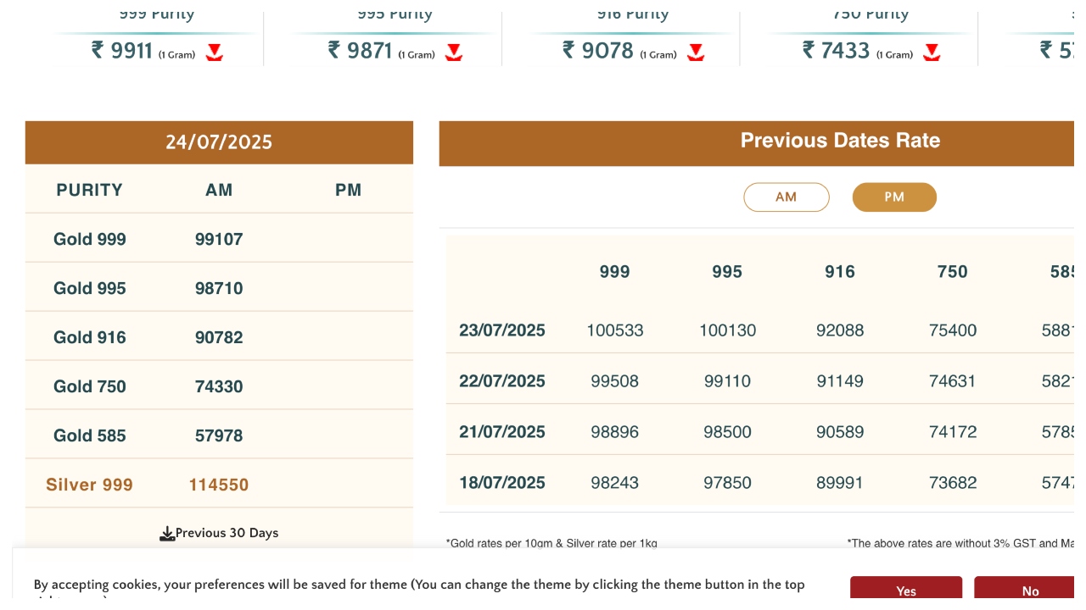Click the 916 purity column header

point(839,272)
